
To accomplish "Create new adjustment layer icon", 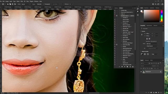I will (x=154, y=93).
